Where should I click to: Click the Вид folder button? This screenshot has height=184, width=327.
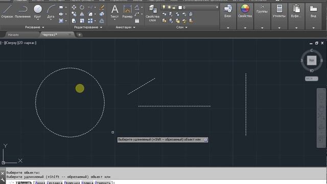click(x=313, y=11)
